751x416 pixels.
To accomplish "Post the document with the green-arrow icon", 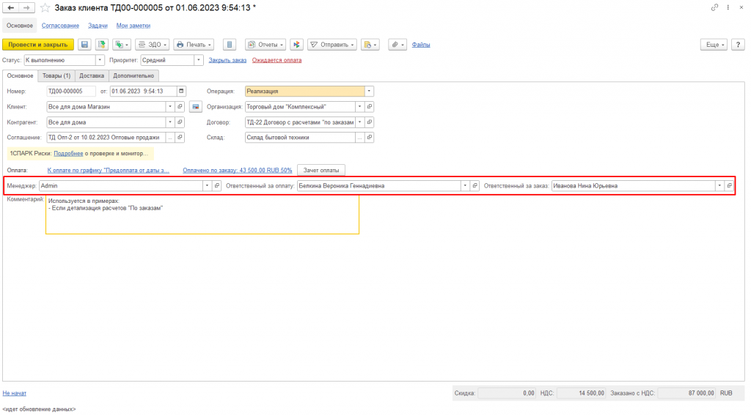I will pos(101,45).
